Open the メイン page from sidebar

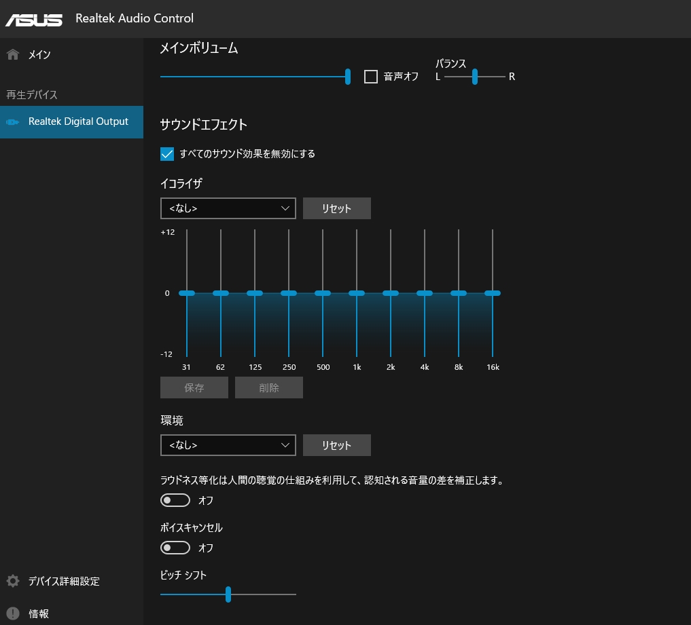pos(39,55)
